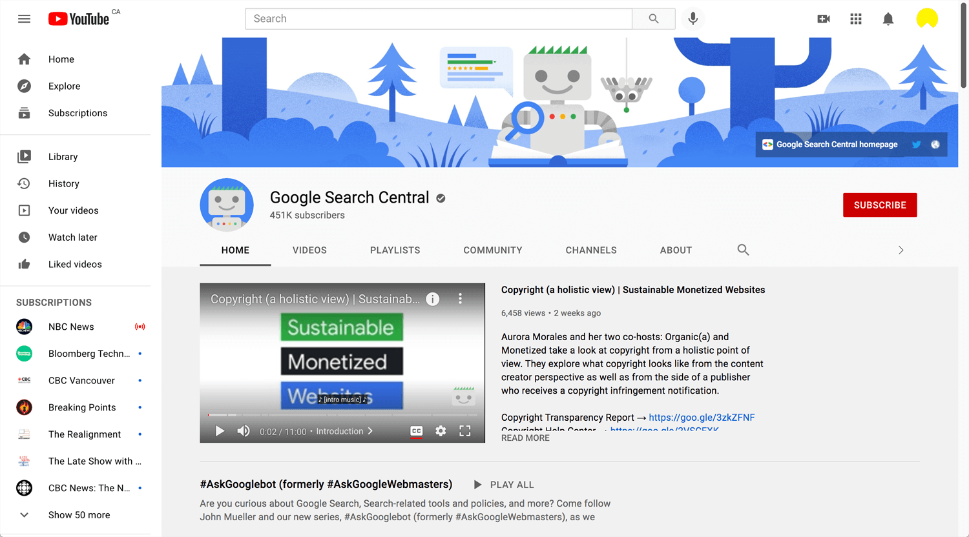Open the create video camera icon

tap(824, 19)
